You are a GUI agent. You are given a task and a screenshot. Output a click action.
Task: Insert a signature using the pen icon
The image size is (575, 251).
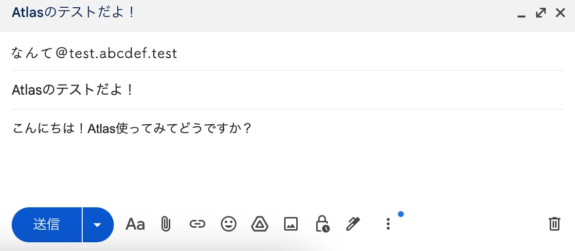[353, 224]
